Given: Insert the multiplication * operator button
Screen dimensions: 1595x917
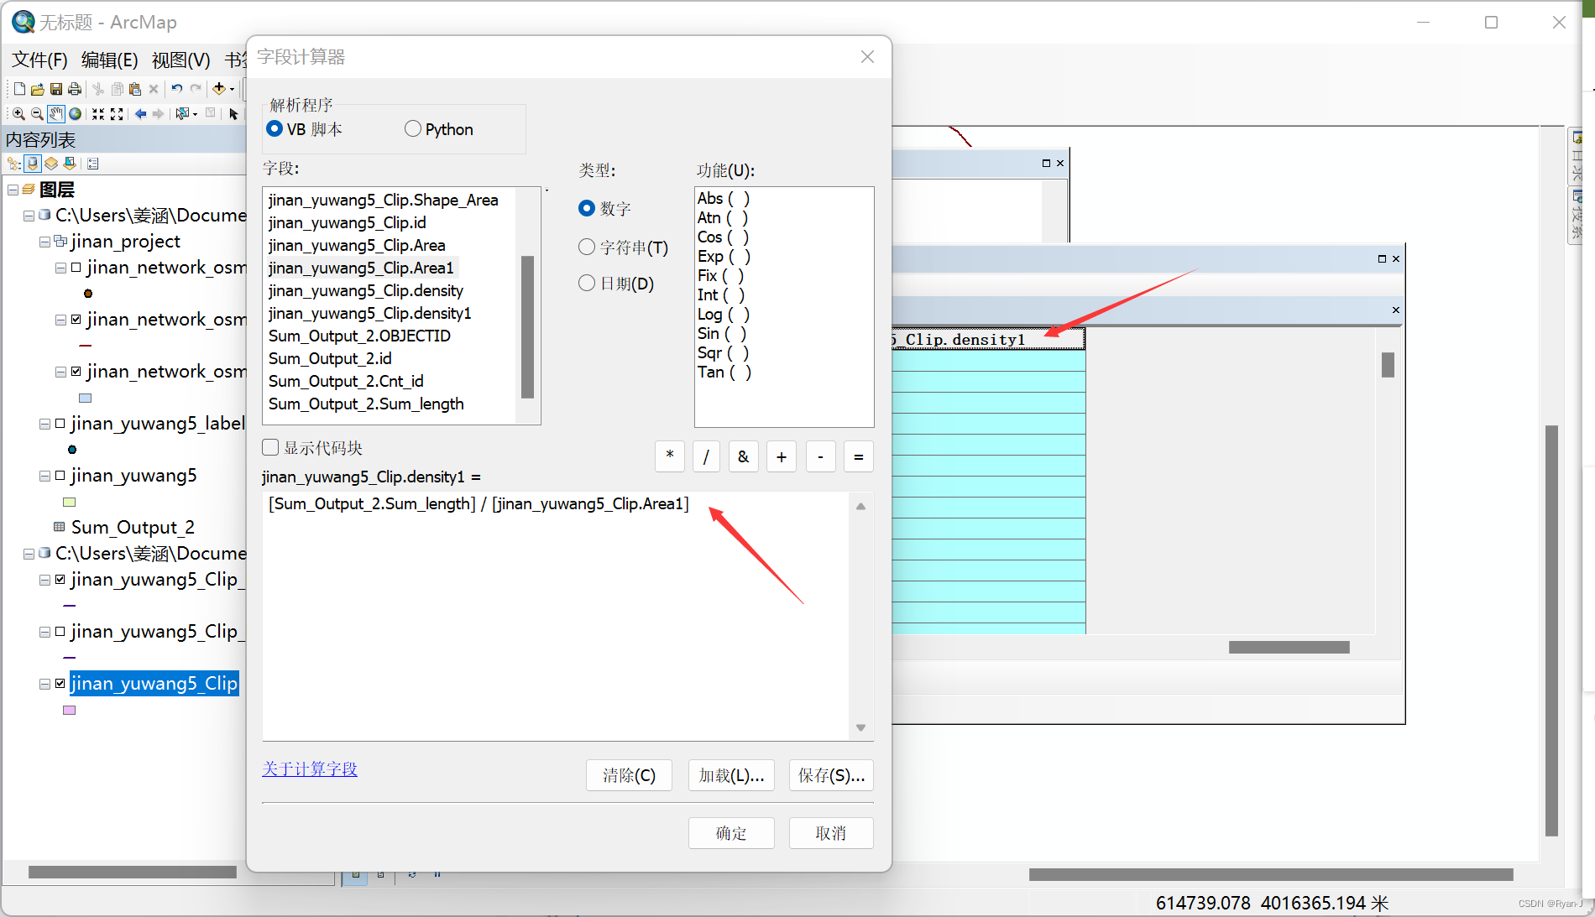Looking at the screenshot, I should tap(670, 456).
